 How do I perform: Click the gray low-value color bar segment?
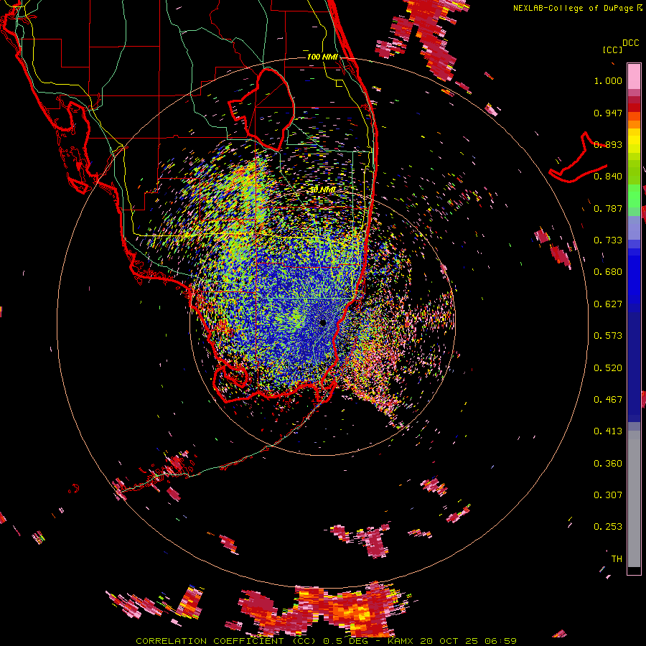(x=634, y=499)
